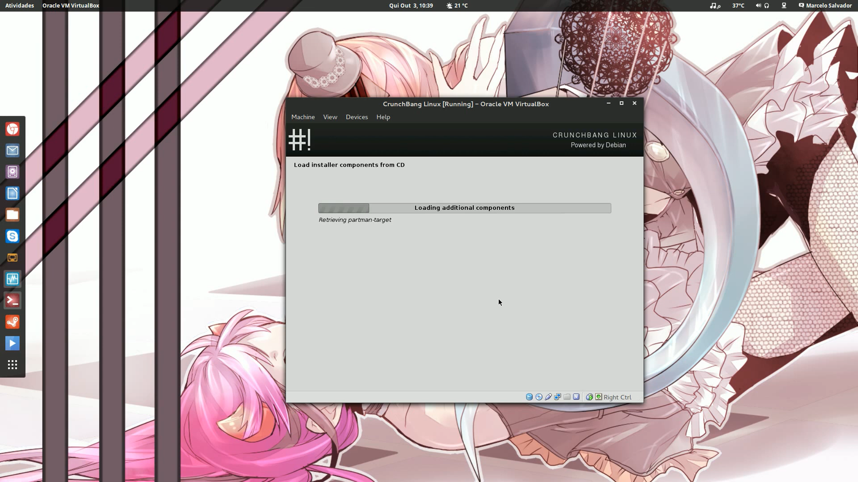The width and height of the screenshot is (858, 482).
Task: Maximize the CrunchBang Linux VirtualBox window
Action: coord(621,103)
